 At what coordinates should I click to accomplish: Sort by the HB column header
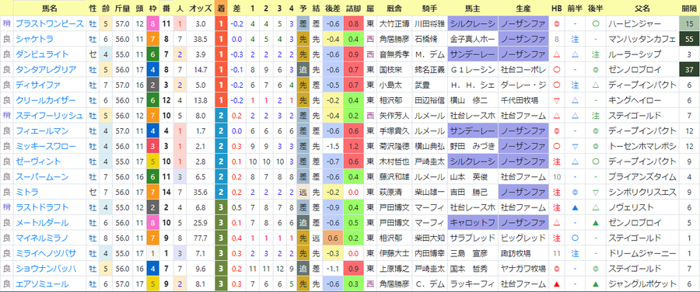(557, 8)
